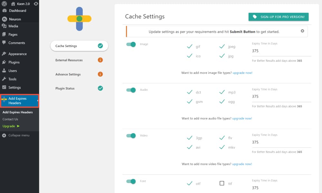
Task: Uncheck the jpg file type
Action: pyautogui.click(x=222, y=56)
